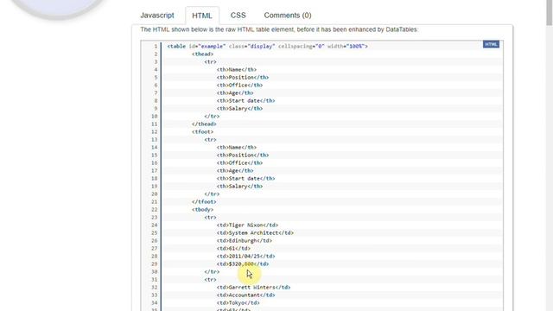Screen dimensions: 553x311
Task: Click the Name footer on line 14
Action: [x=237, y=148]
